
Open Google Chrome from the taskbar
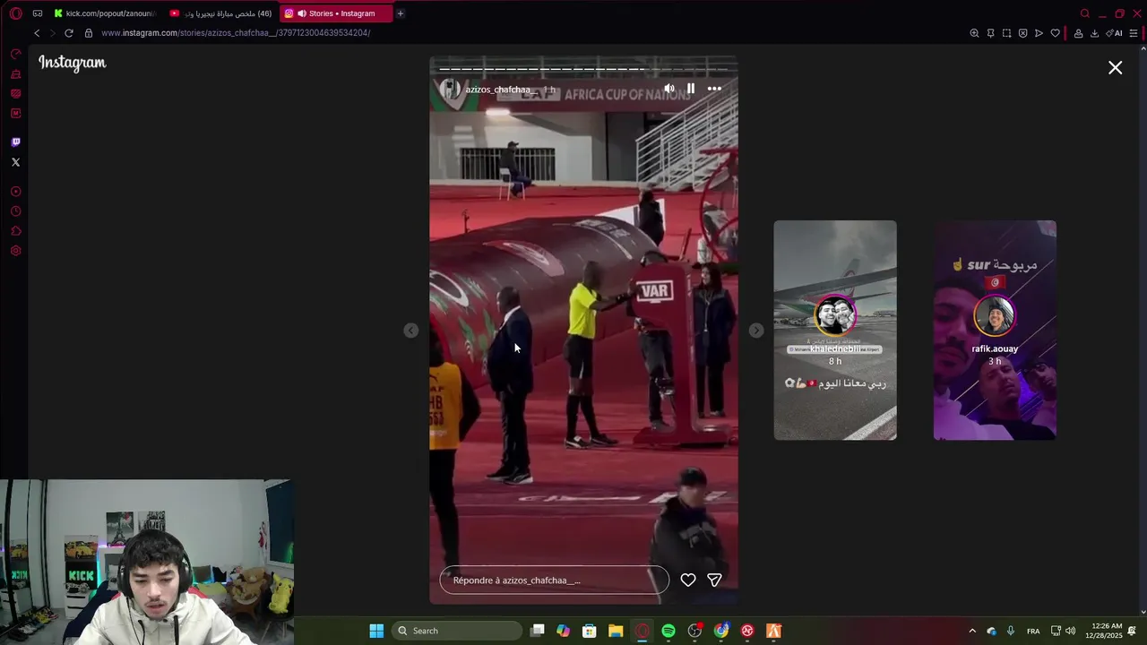(x=721, y=631)
